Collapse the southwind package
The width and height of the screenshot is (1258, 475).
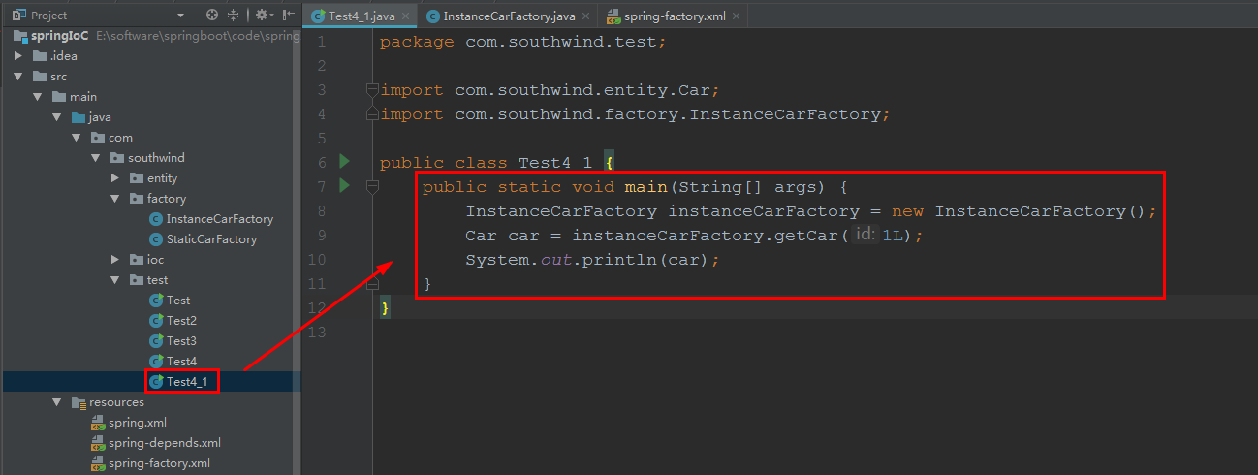[96, 157]
